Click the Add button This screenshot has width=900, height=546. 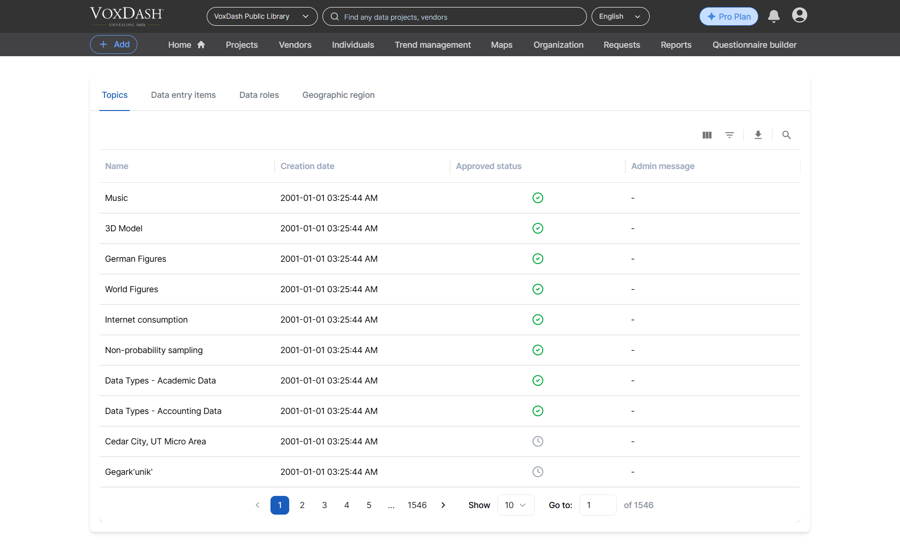pyautogui.click(x=113, y=44)
